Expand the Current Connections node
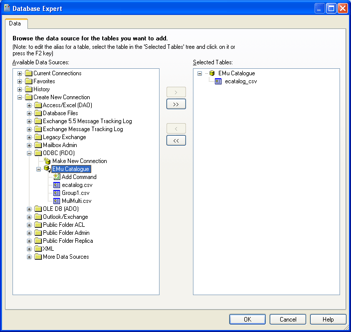Screen dimensions: 351x332 [20, 73]
